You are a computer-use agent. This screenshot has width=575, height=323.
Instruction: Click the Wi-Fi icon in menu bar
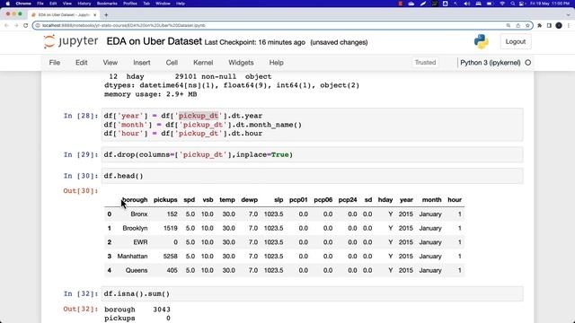pyautogui.click(x=502, y=4)
